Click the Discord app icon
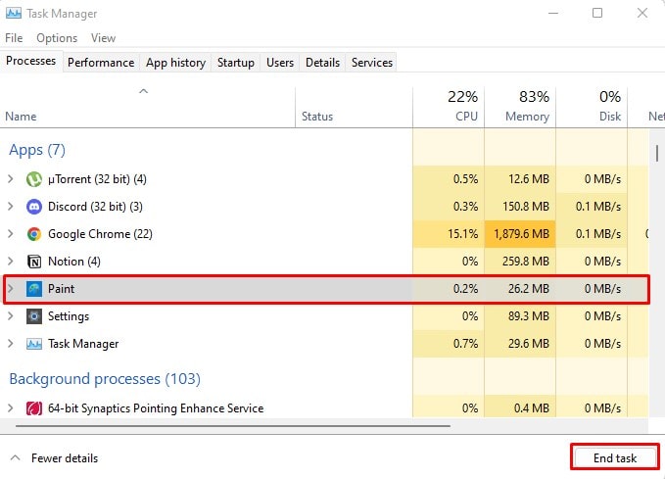The image size is (665, 479). (34, 207)
